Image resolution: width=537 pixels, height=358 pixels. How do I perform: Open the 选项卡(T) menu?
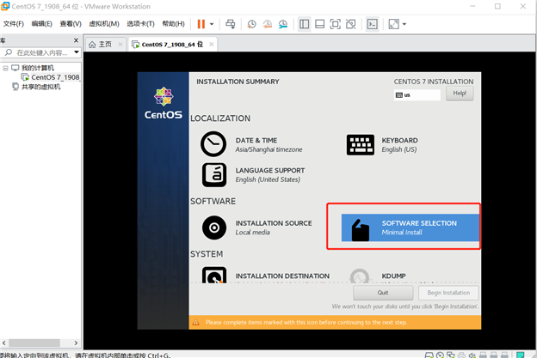pos(140,24)
